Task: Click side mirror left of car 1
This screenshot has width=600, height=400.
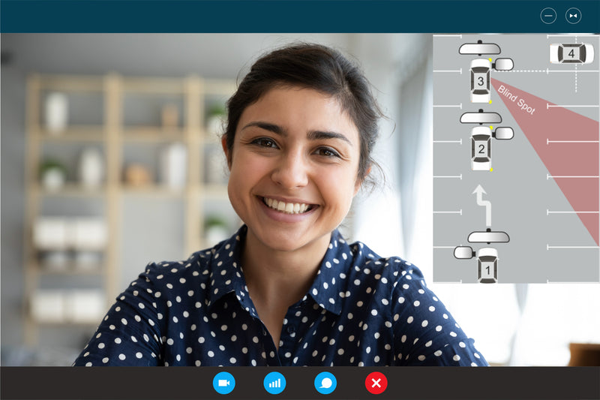Action: pyautogui.click(x=463, y=252)
